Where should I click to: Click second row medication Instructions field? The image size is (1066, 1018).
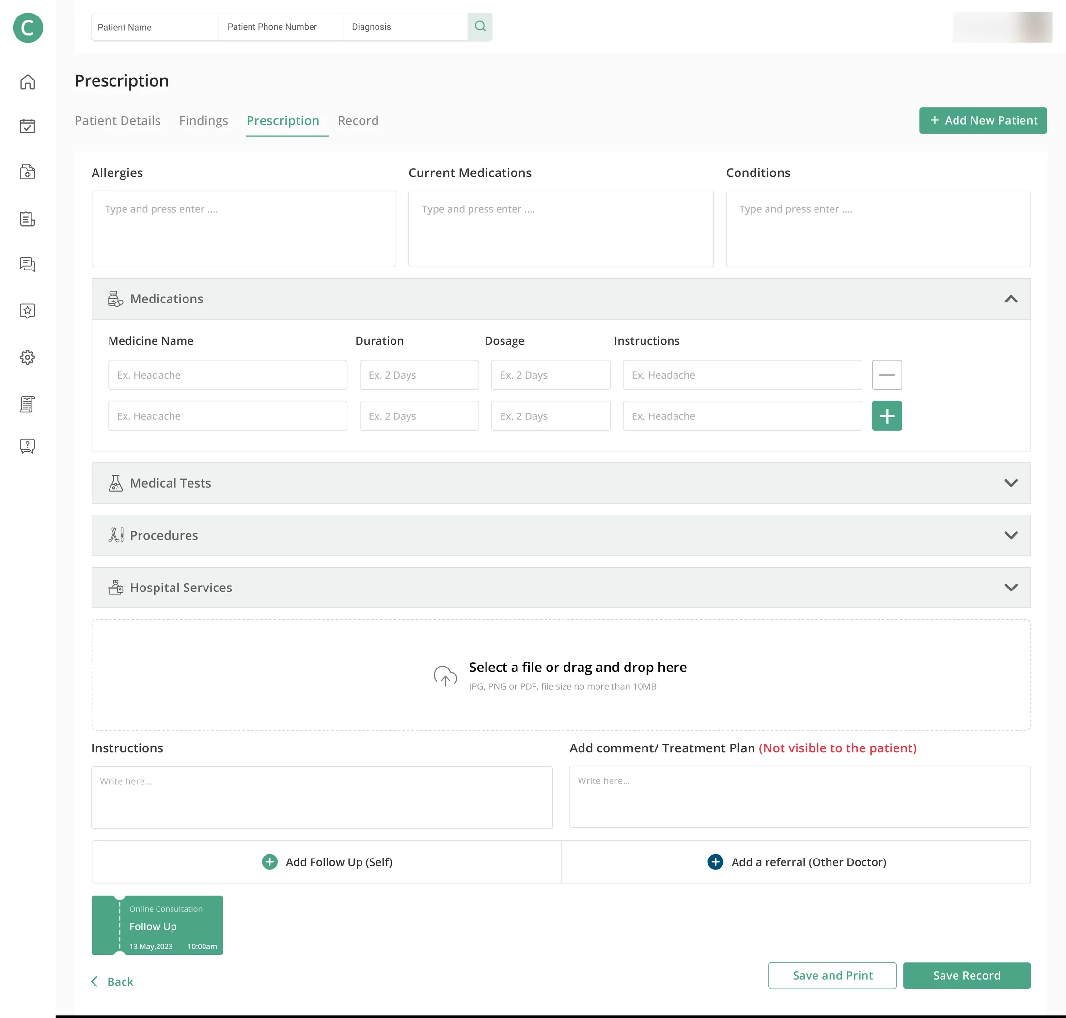[742, 416]
